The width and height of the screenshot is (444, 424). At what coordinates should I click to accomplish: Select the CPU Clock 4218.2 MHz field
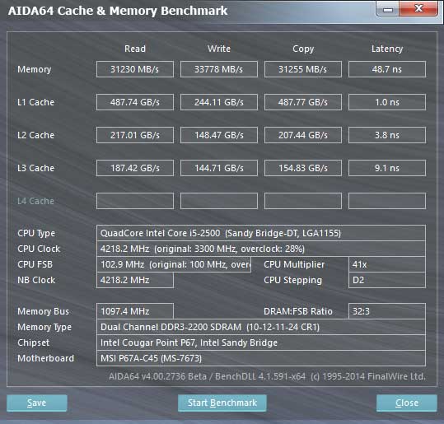pos(261,249)
